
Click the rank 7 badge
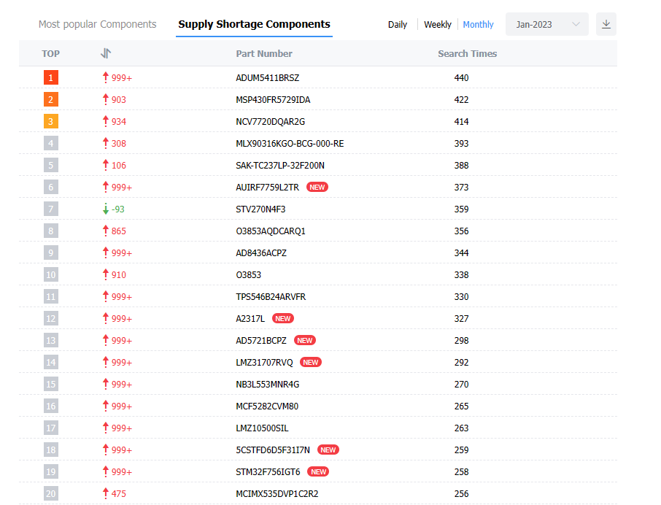[x=50, y=209]
